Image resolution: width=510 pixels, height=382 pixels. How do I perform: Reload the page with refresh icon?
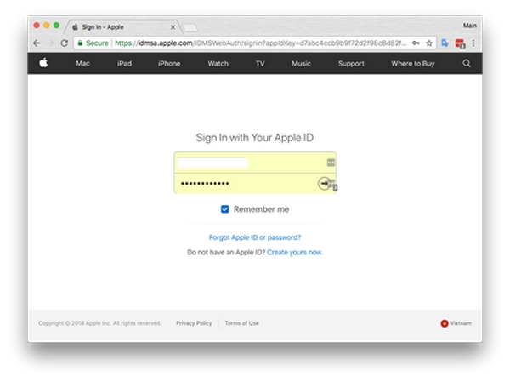(65, 43)
